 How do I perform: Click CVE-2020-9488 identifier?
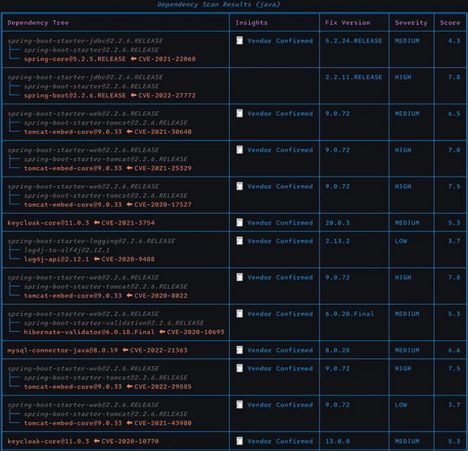coord(128,259)
